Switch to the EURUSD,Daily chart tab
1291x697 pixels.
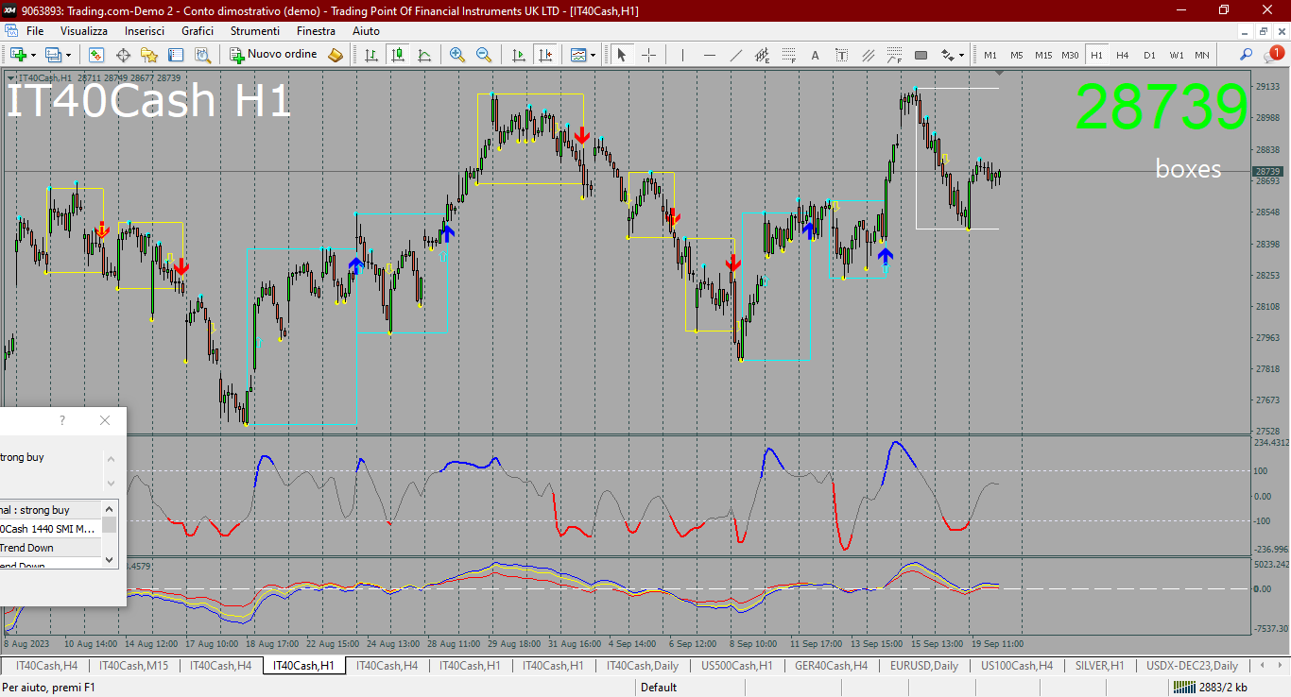pyautogui.click(x=924, y=666)
